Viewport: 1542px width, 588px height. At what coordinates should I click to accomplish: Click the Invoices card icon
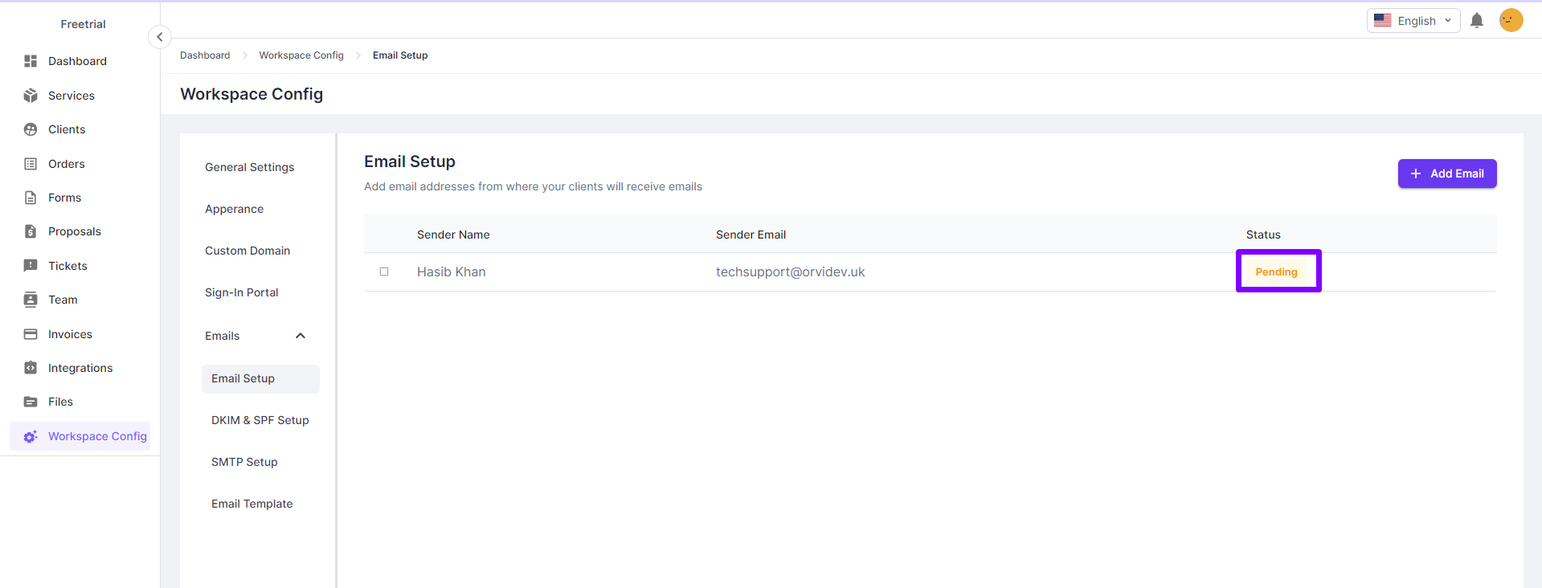tap(31, 334)
